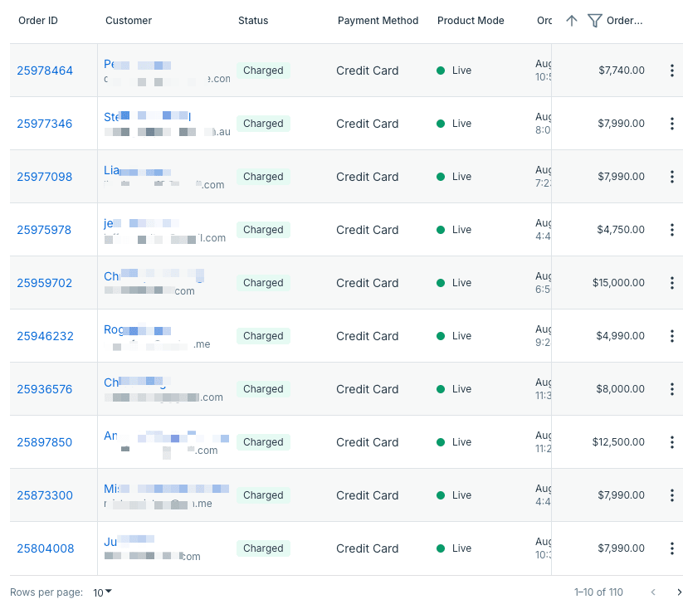Viewport: 683px width, 614px height.
Task: Open the rows per page dropdown
Action: [102, 592]
